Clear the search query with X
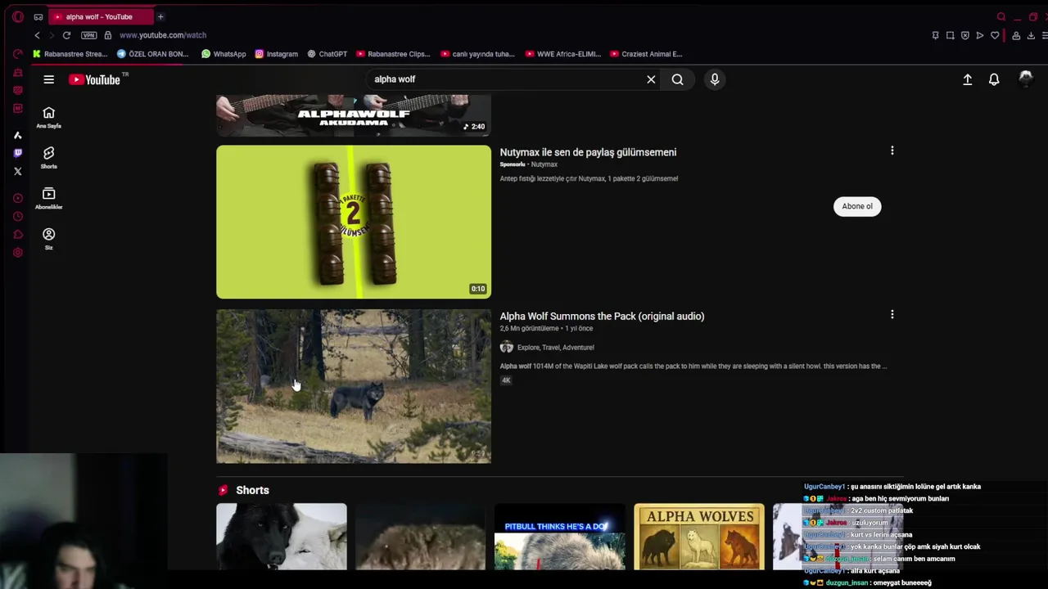 coord(651,79)
